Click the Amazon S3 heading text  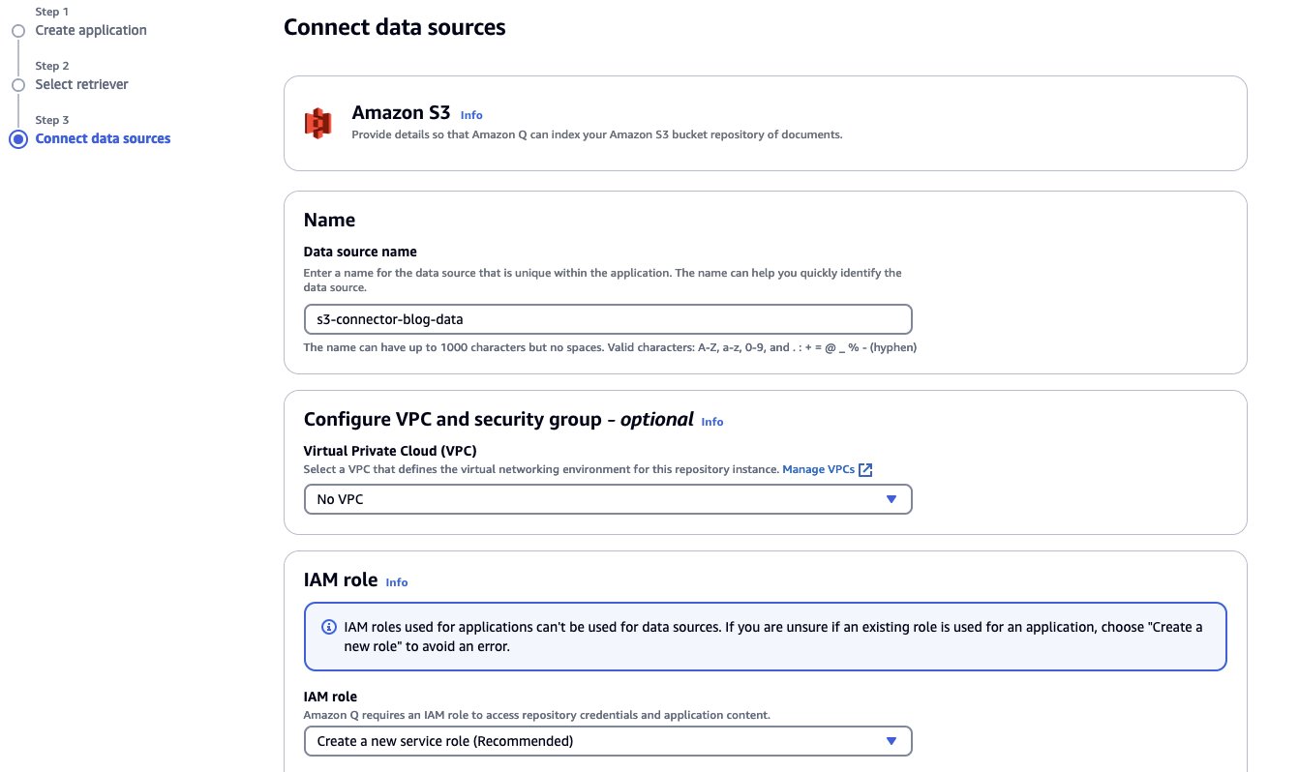[x=401, y=112]
